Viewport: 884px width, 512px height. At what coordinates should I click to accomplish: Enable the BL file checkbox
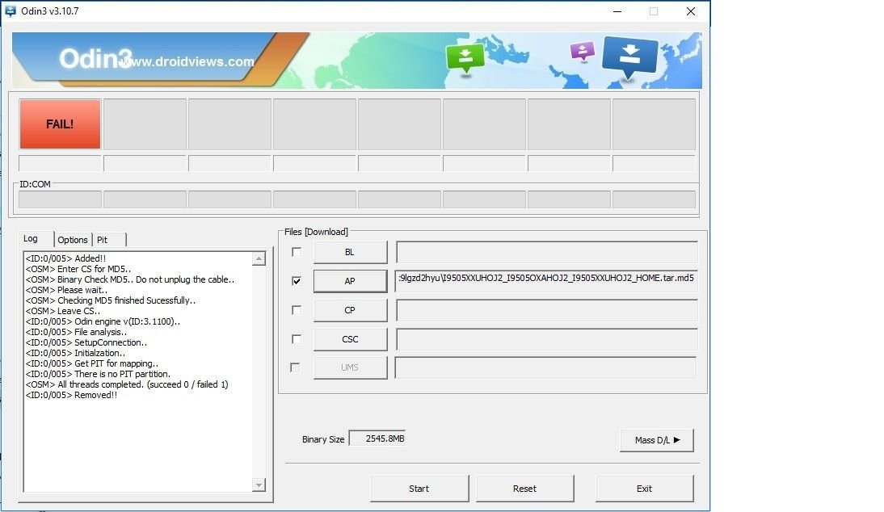click(x=296, y=252)
